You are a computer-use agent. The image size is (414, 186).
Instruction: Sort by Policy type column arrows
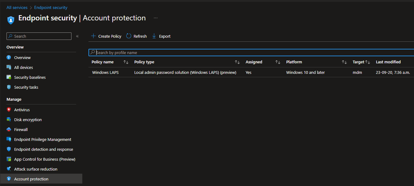click(x=237, y=62)
